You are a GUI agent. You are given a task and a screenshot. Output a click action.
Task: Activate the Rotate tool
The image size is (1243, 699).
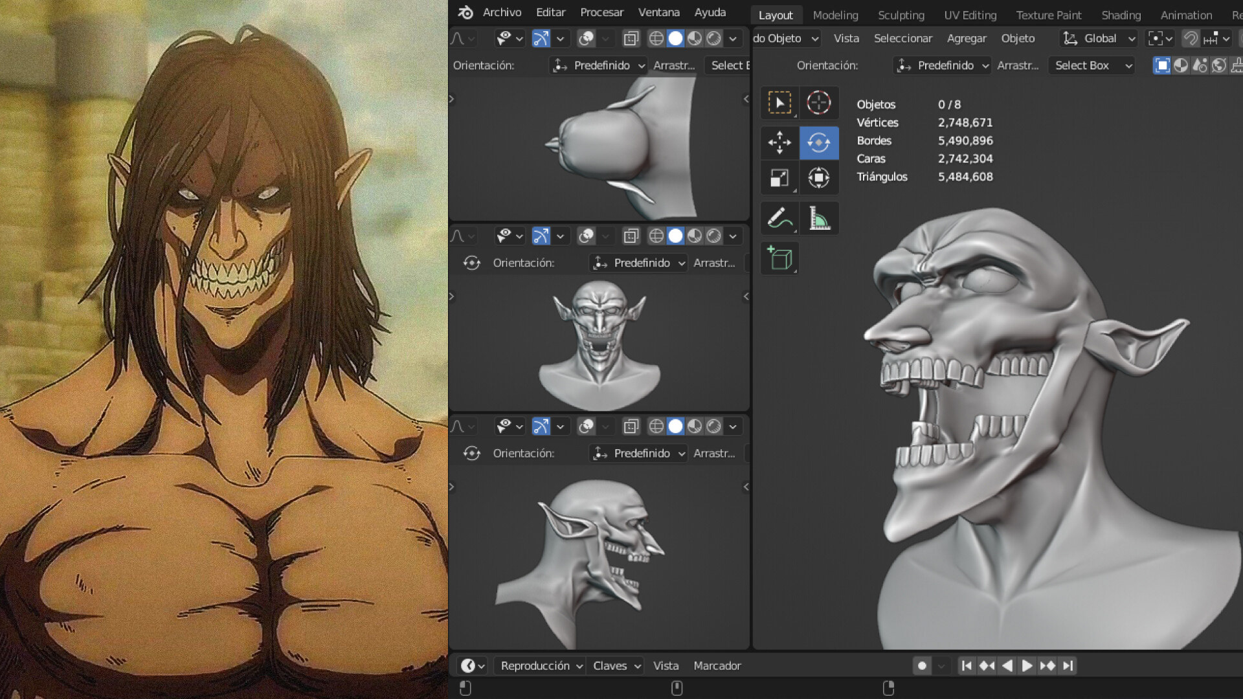tap(819, 142)
